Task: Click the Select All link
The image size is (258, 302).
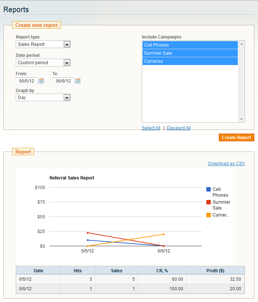Action: coord(151,128)
